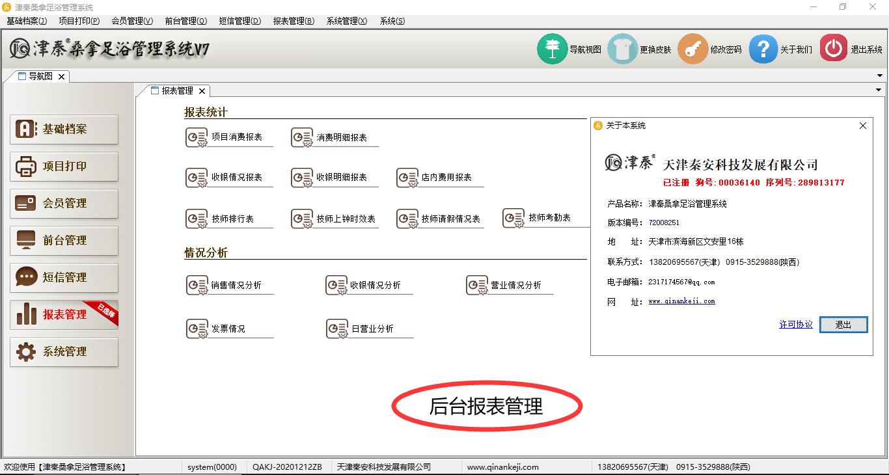
Task: Open the 技师排行表 report icon
Action: [197, 219]
